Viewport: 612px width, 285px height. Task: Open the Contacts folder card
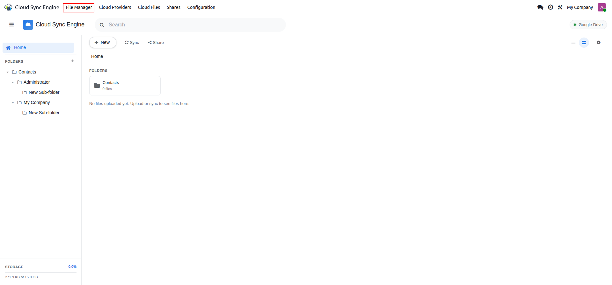125,86
